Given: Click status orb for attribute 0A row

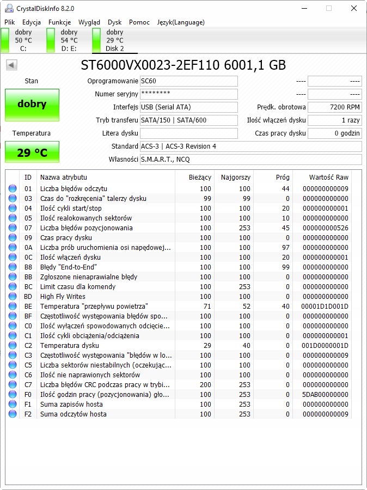Looking at the screenshot, I should 13,248.
